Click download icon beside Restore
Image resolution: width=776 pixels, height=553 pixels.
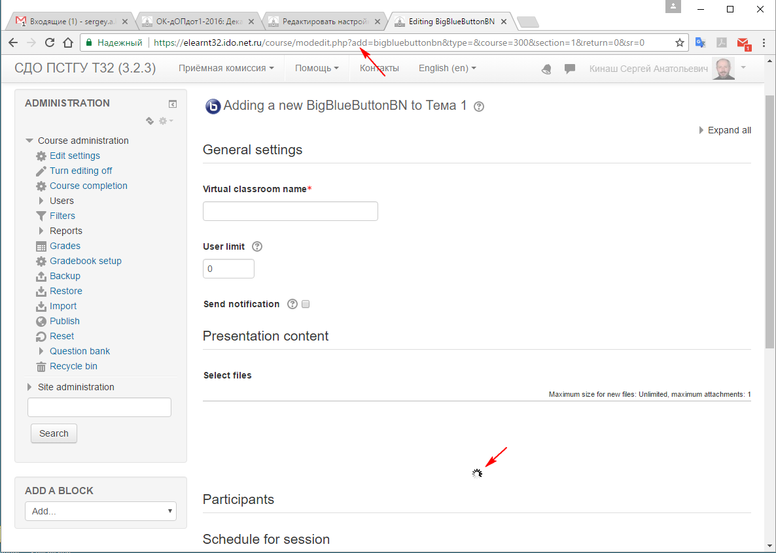coord(41,292)
